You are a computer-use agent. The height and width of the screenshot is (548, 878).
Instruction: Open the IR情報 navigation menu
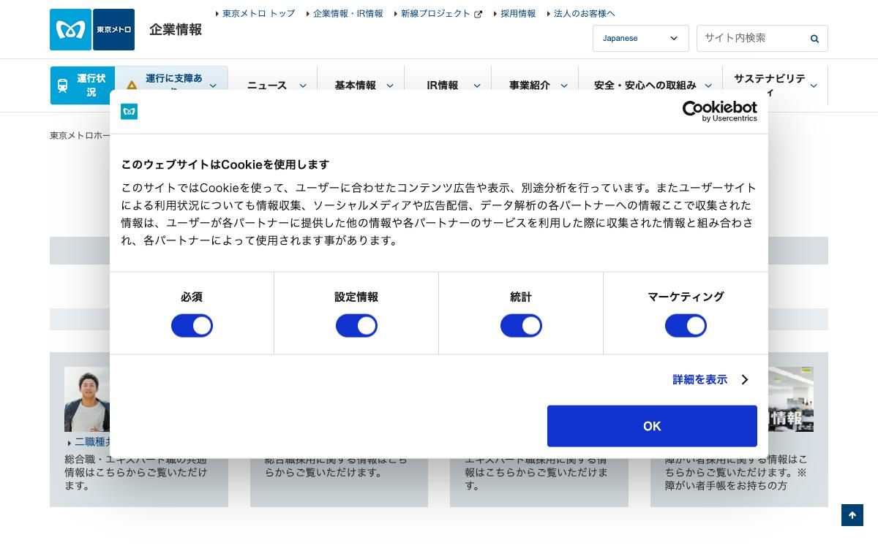click(x=443, y=85)
